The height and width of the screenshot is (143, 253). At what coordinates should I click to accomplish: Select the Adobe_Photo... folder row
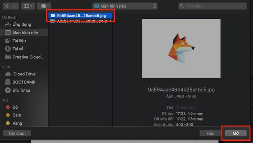pyautogui.click(x=80, y=21)
